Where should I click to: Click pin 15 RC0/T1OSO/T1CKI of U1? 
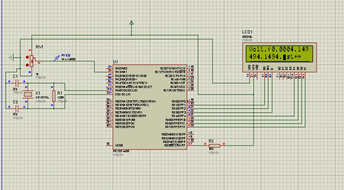(191, 68)
